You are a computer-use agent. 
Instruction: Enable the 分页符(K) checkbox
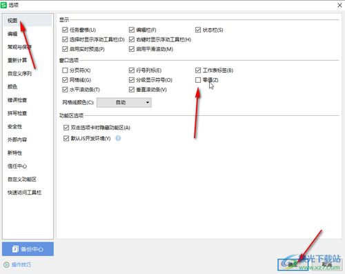coord(65,70)
